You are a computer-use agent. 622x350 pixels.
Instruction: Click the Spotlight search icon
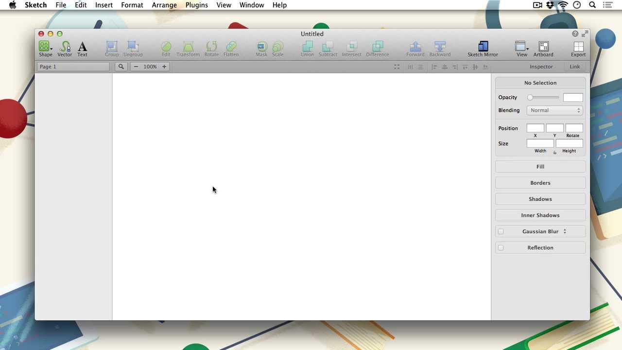click(592, 5)
